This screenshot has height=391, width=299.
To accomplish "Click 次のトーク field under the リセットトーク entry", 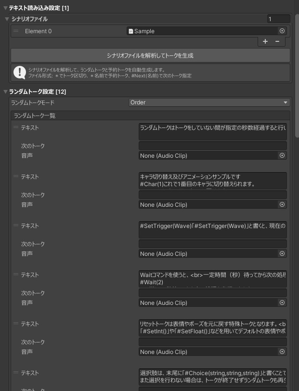I will (x=213, y=342).
